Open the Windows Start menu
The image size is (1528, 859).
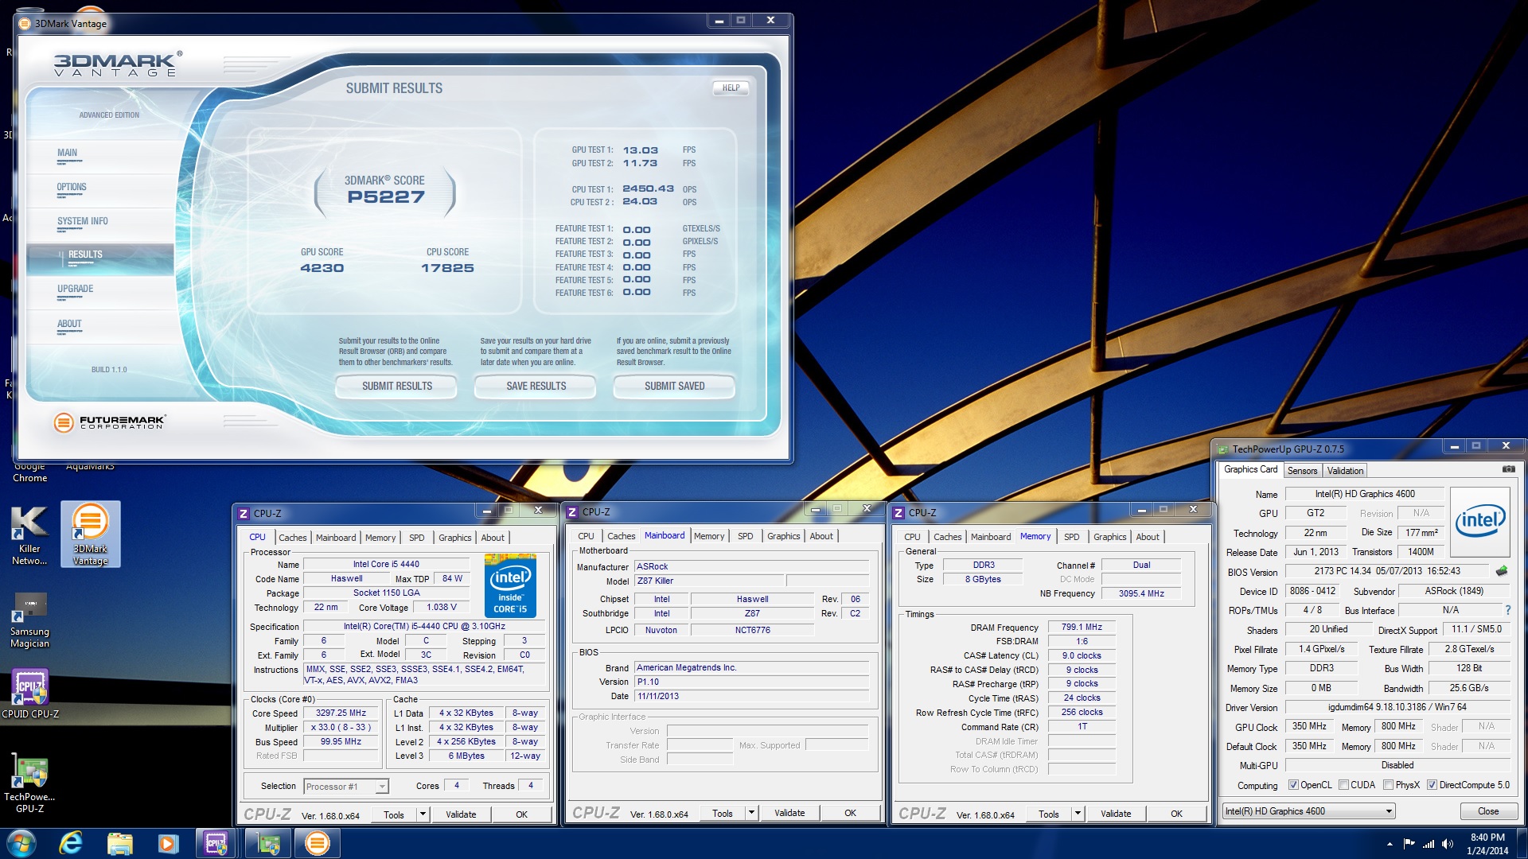pos(21,843)
